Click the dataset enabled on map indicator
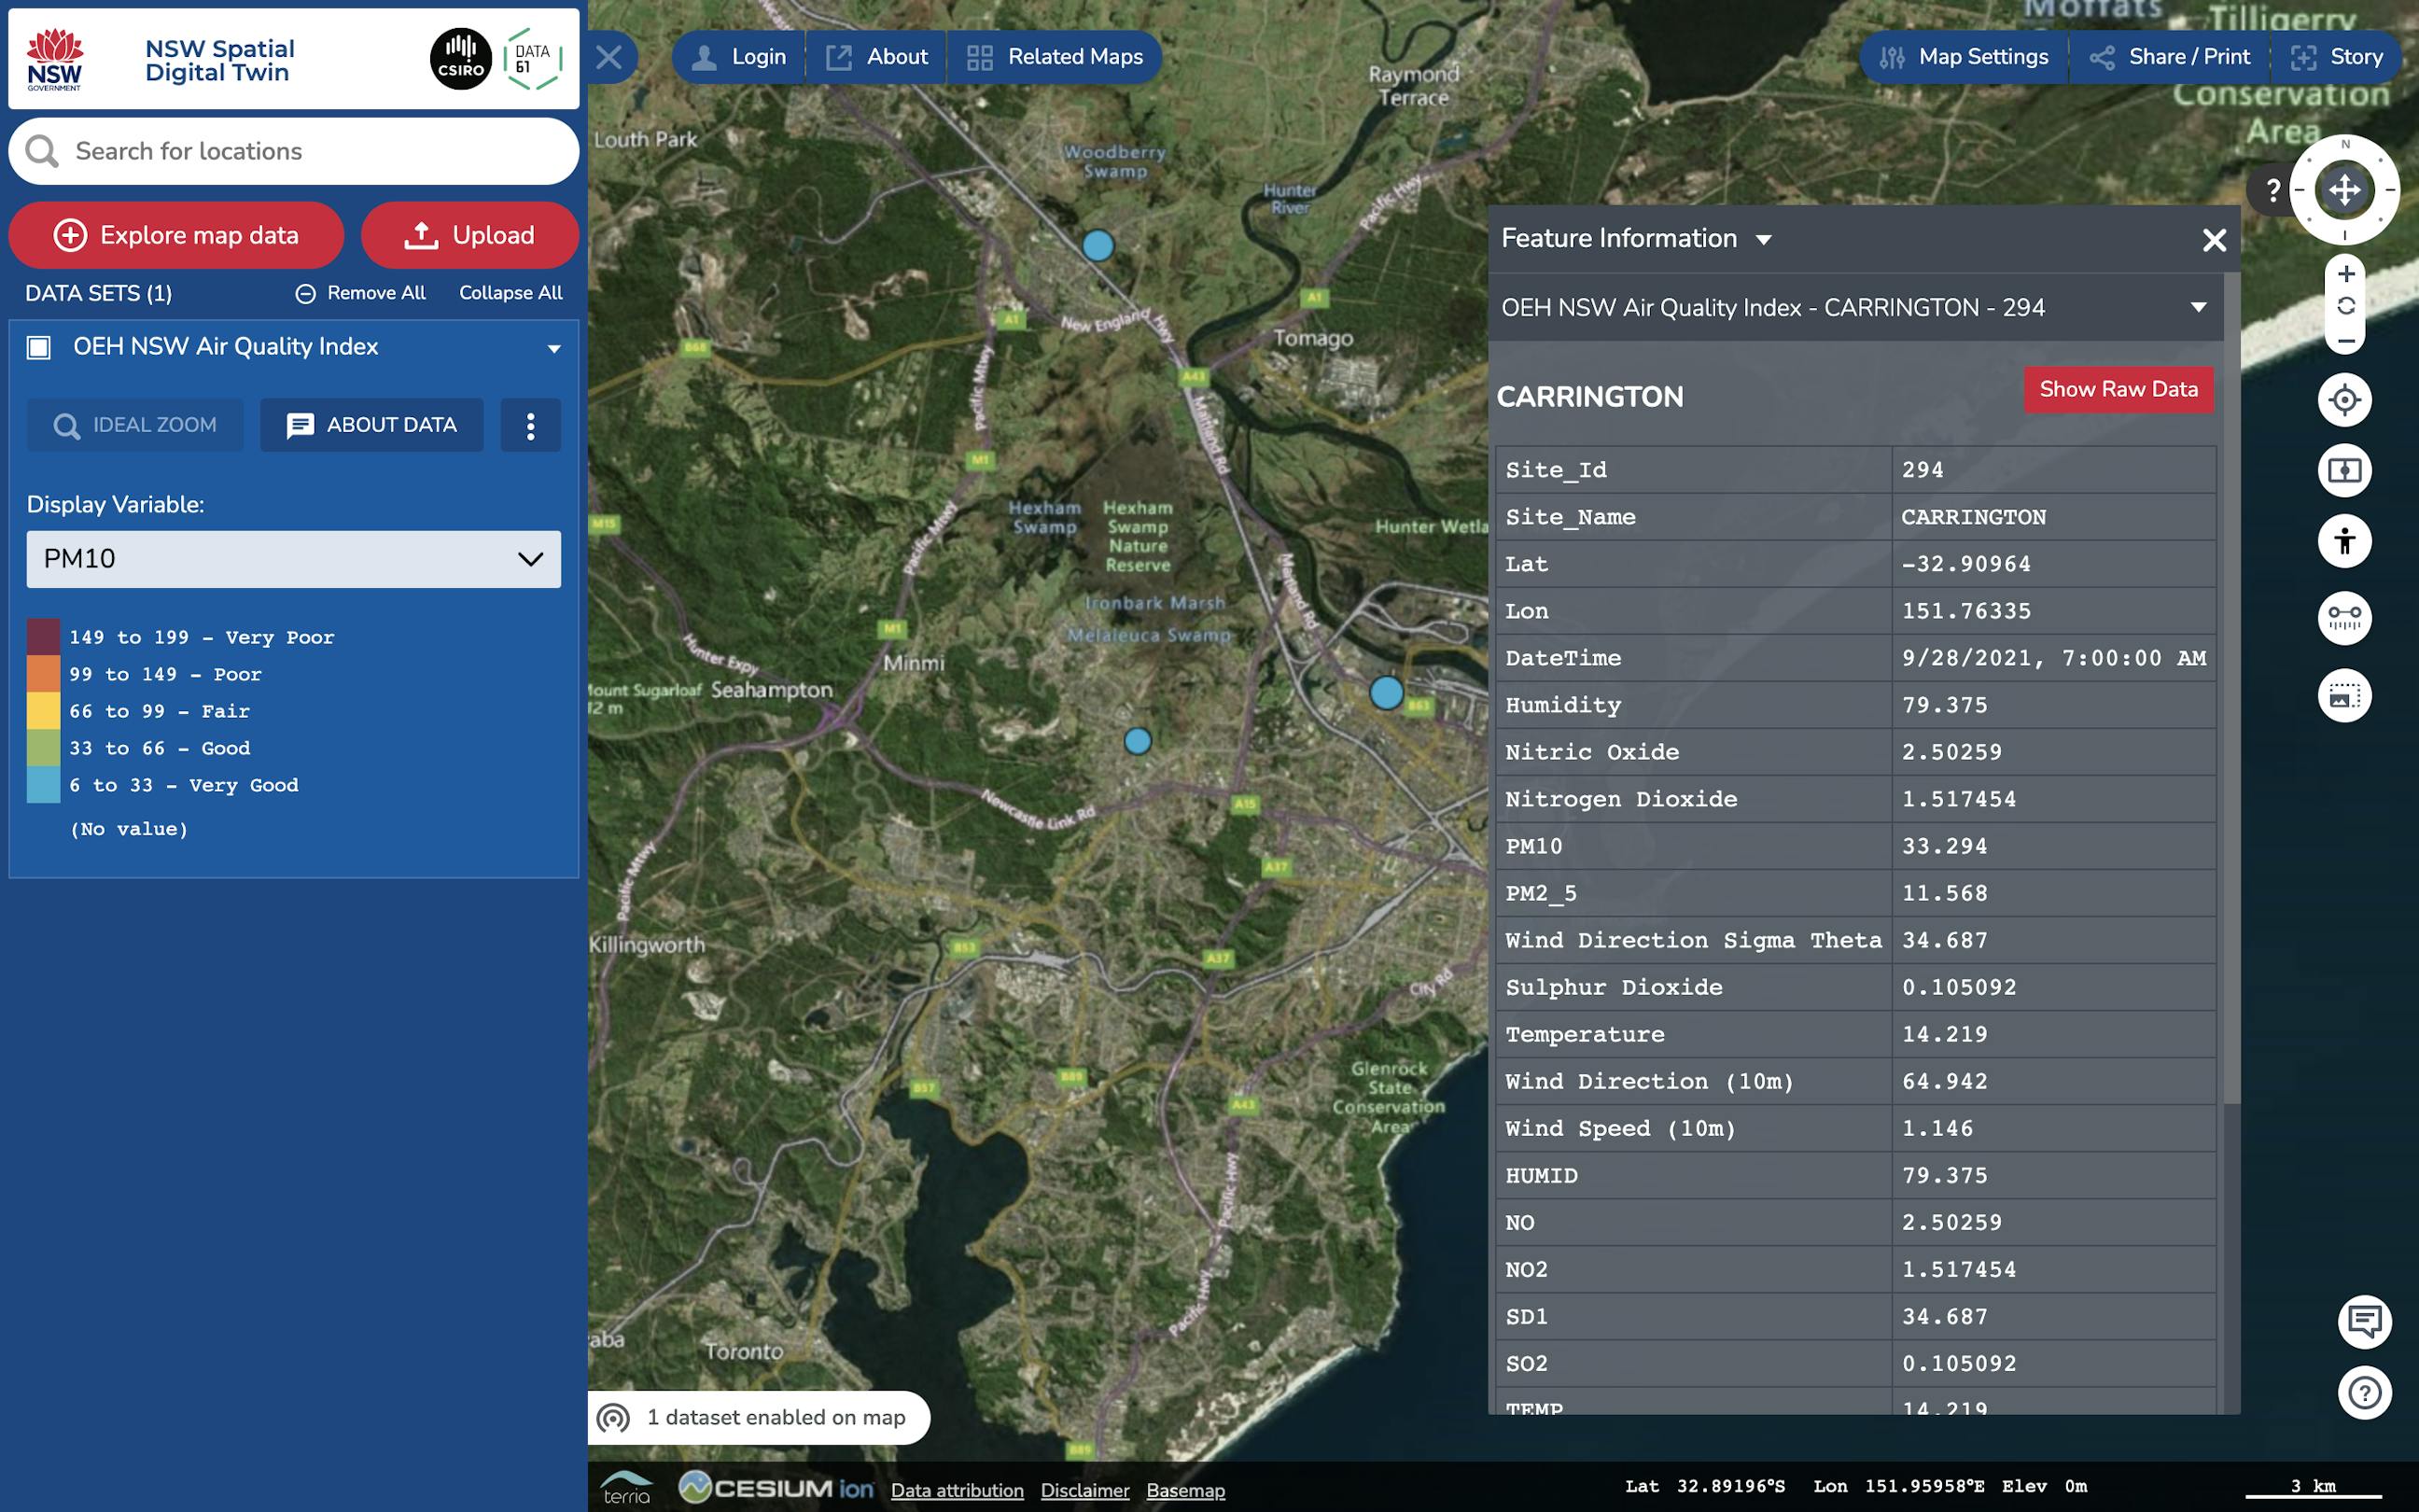2419x1512 pixels. (x=757, y=1417)
